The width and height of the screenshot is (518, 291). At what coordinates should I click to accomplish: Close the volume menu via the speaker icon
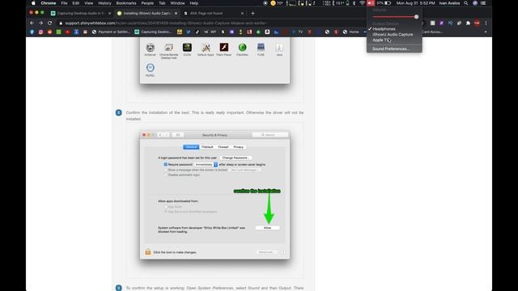pos(371,3)
